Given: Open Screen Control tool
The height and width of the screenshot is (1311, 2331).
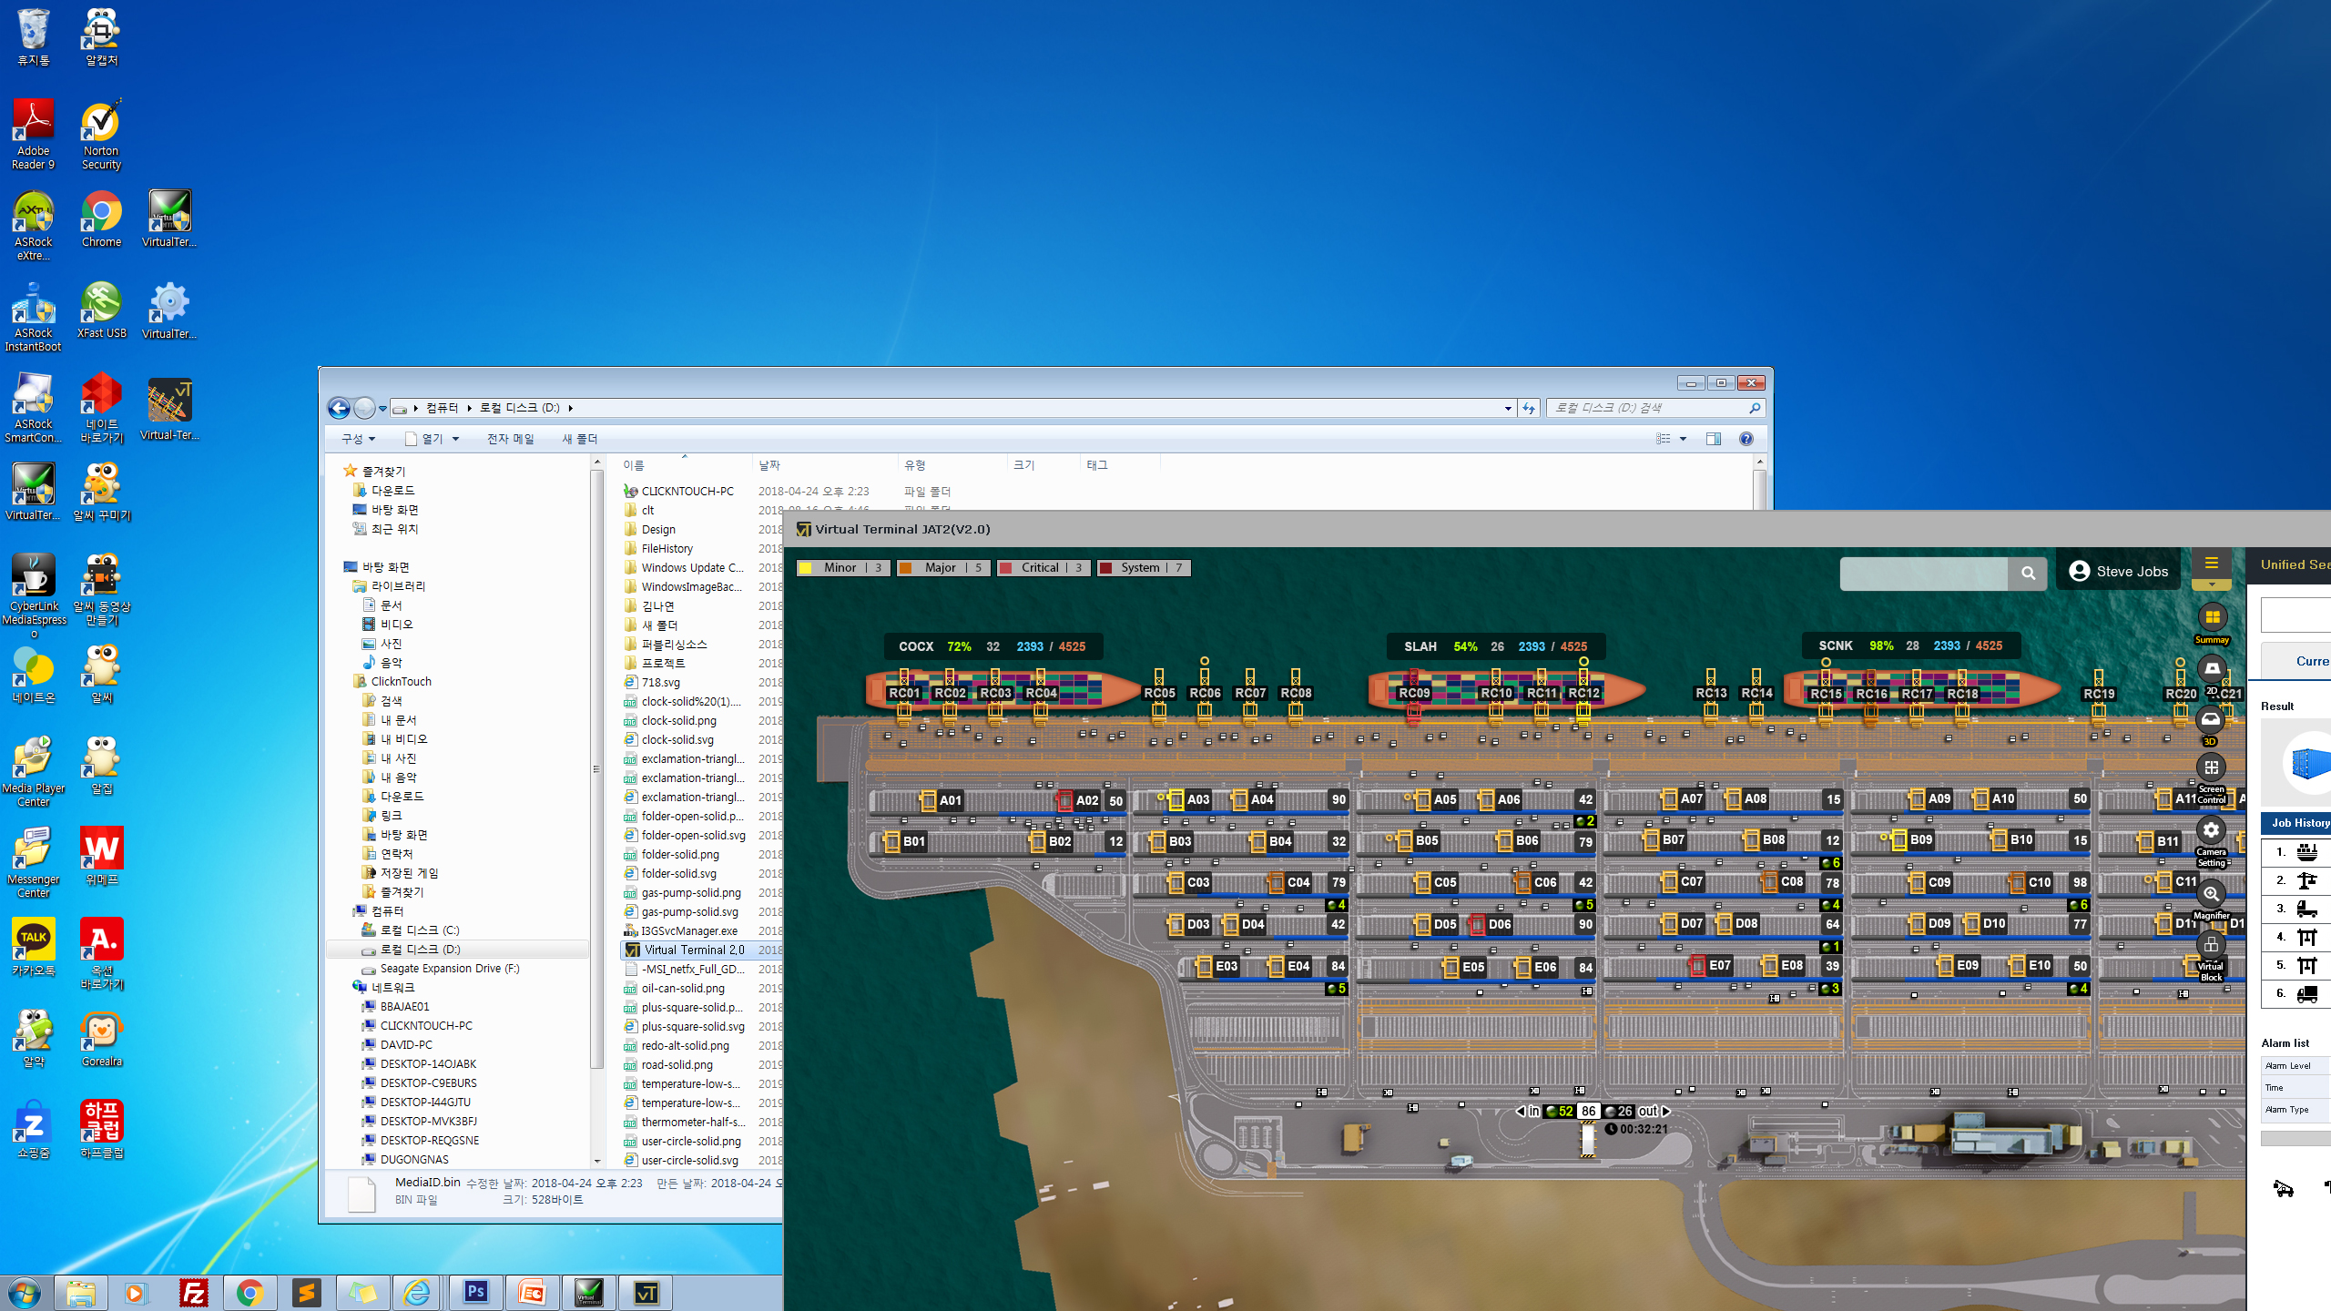Looking at the screenshot, I should click(2211, 768).
